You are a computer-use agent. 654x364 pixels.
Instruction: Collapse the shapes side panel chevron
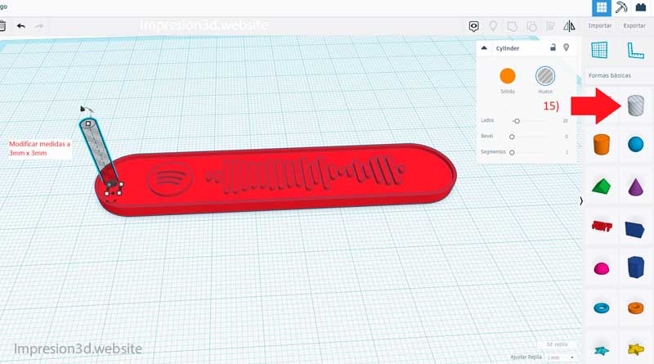point(581,201)
